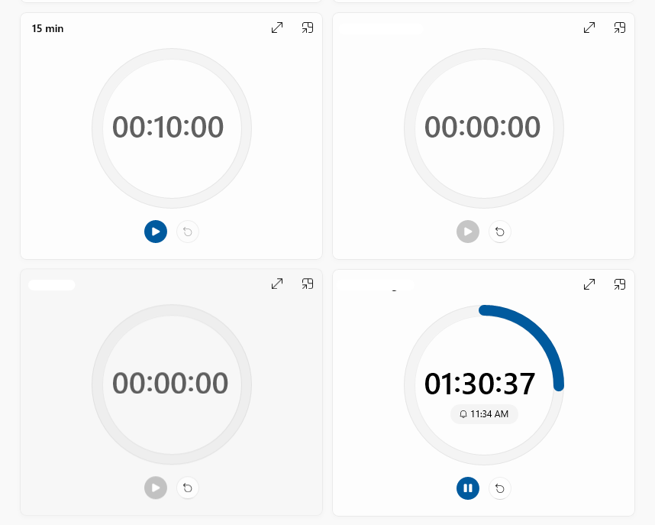The image size is (655, 525).
Task: Expand the bottom-left timer to full screen
Action: [276, 284]
